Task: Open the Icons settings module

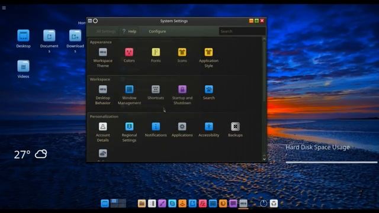Action: pos(182,55)
